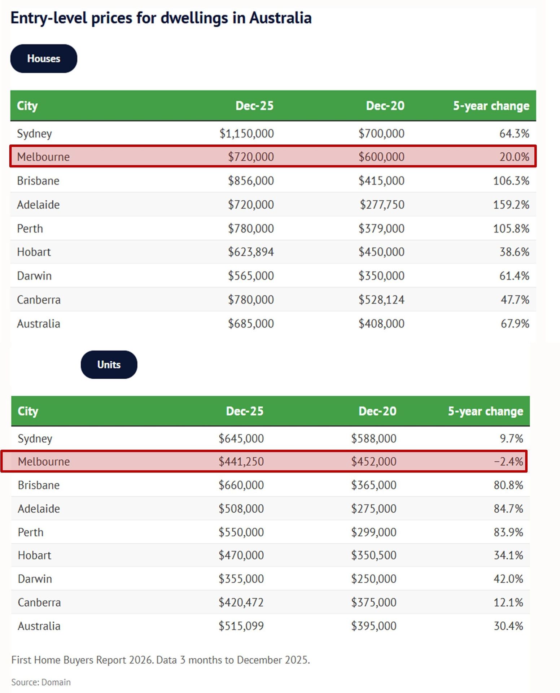Click the City header in Houses table

27,106
